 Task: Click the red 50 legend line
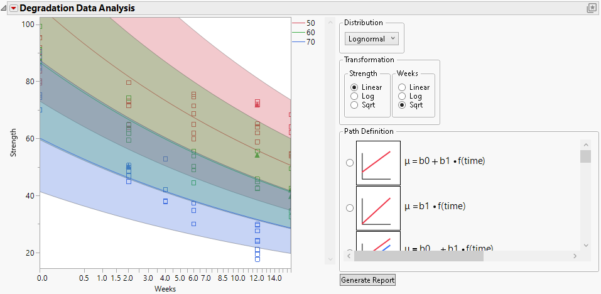click(x=298, y=23)
